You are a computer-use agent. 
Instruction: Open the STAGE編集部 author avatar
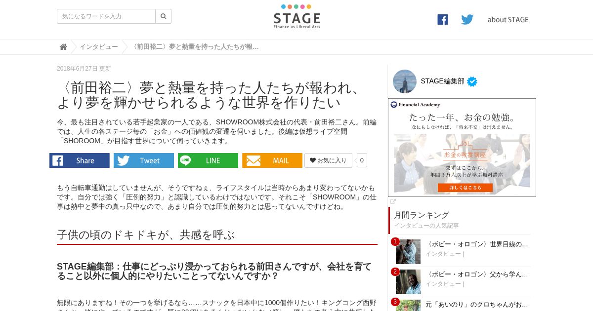(x=405, y=81)
